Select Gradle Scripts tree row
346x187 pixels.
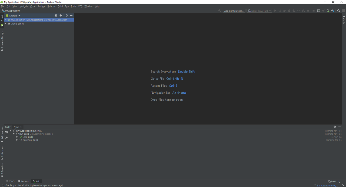(39, 23)
